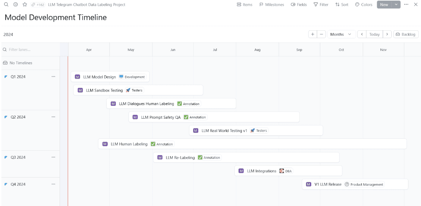This screenshot has width=421, height=206.
Task: Open the Sort options
Action: 342,5
